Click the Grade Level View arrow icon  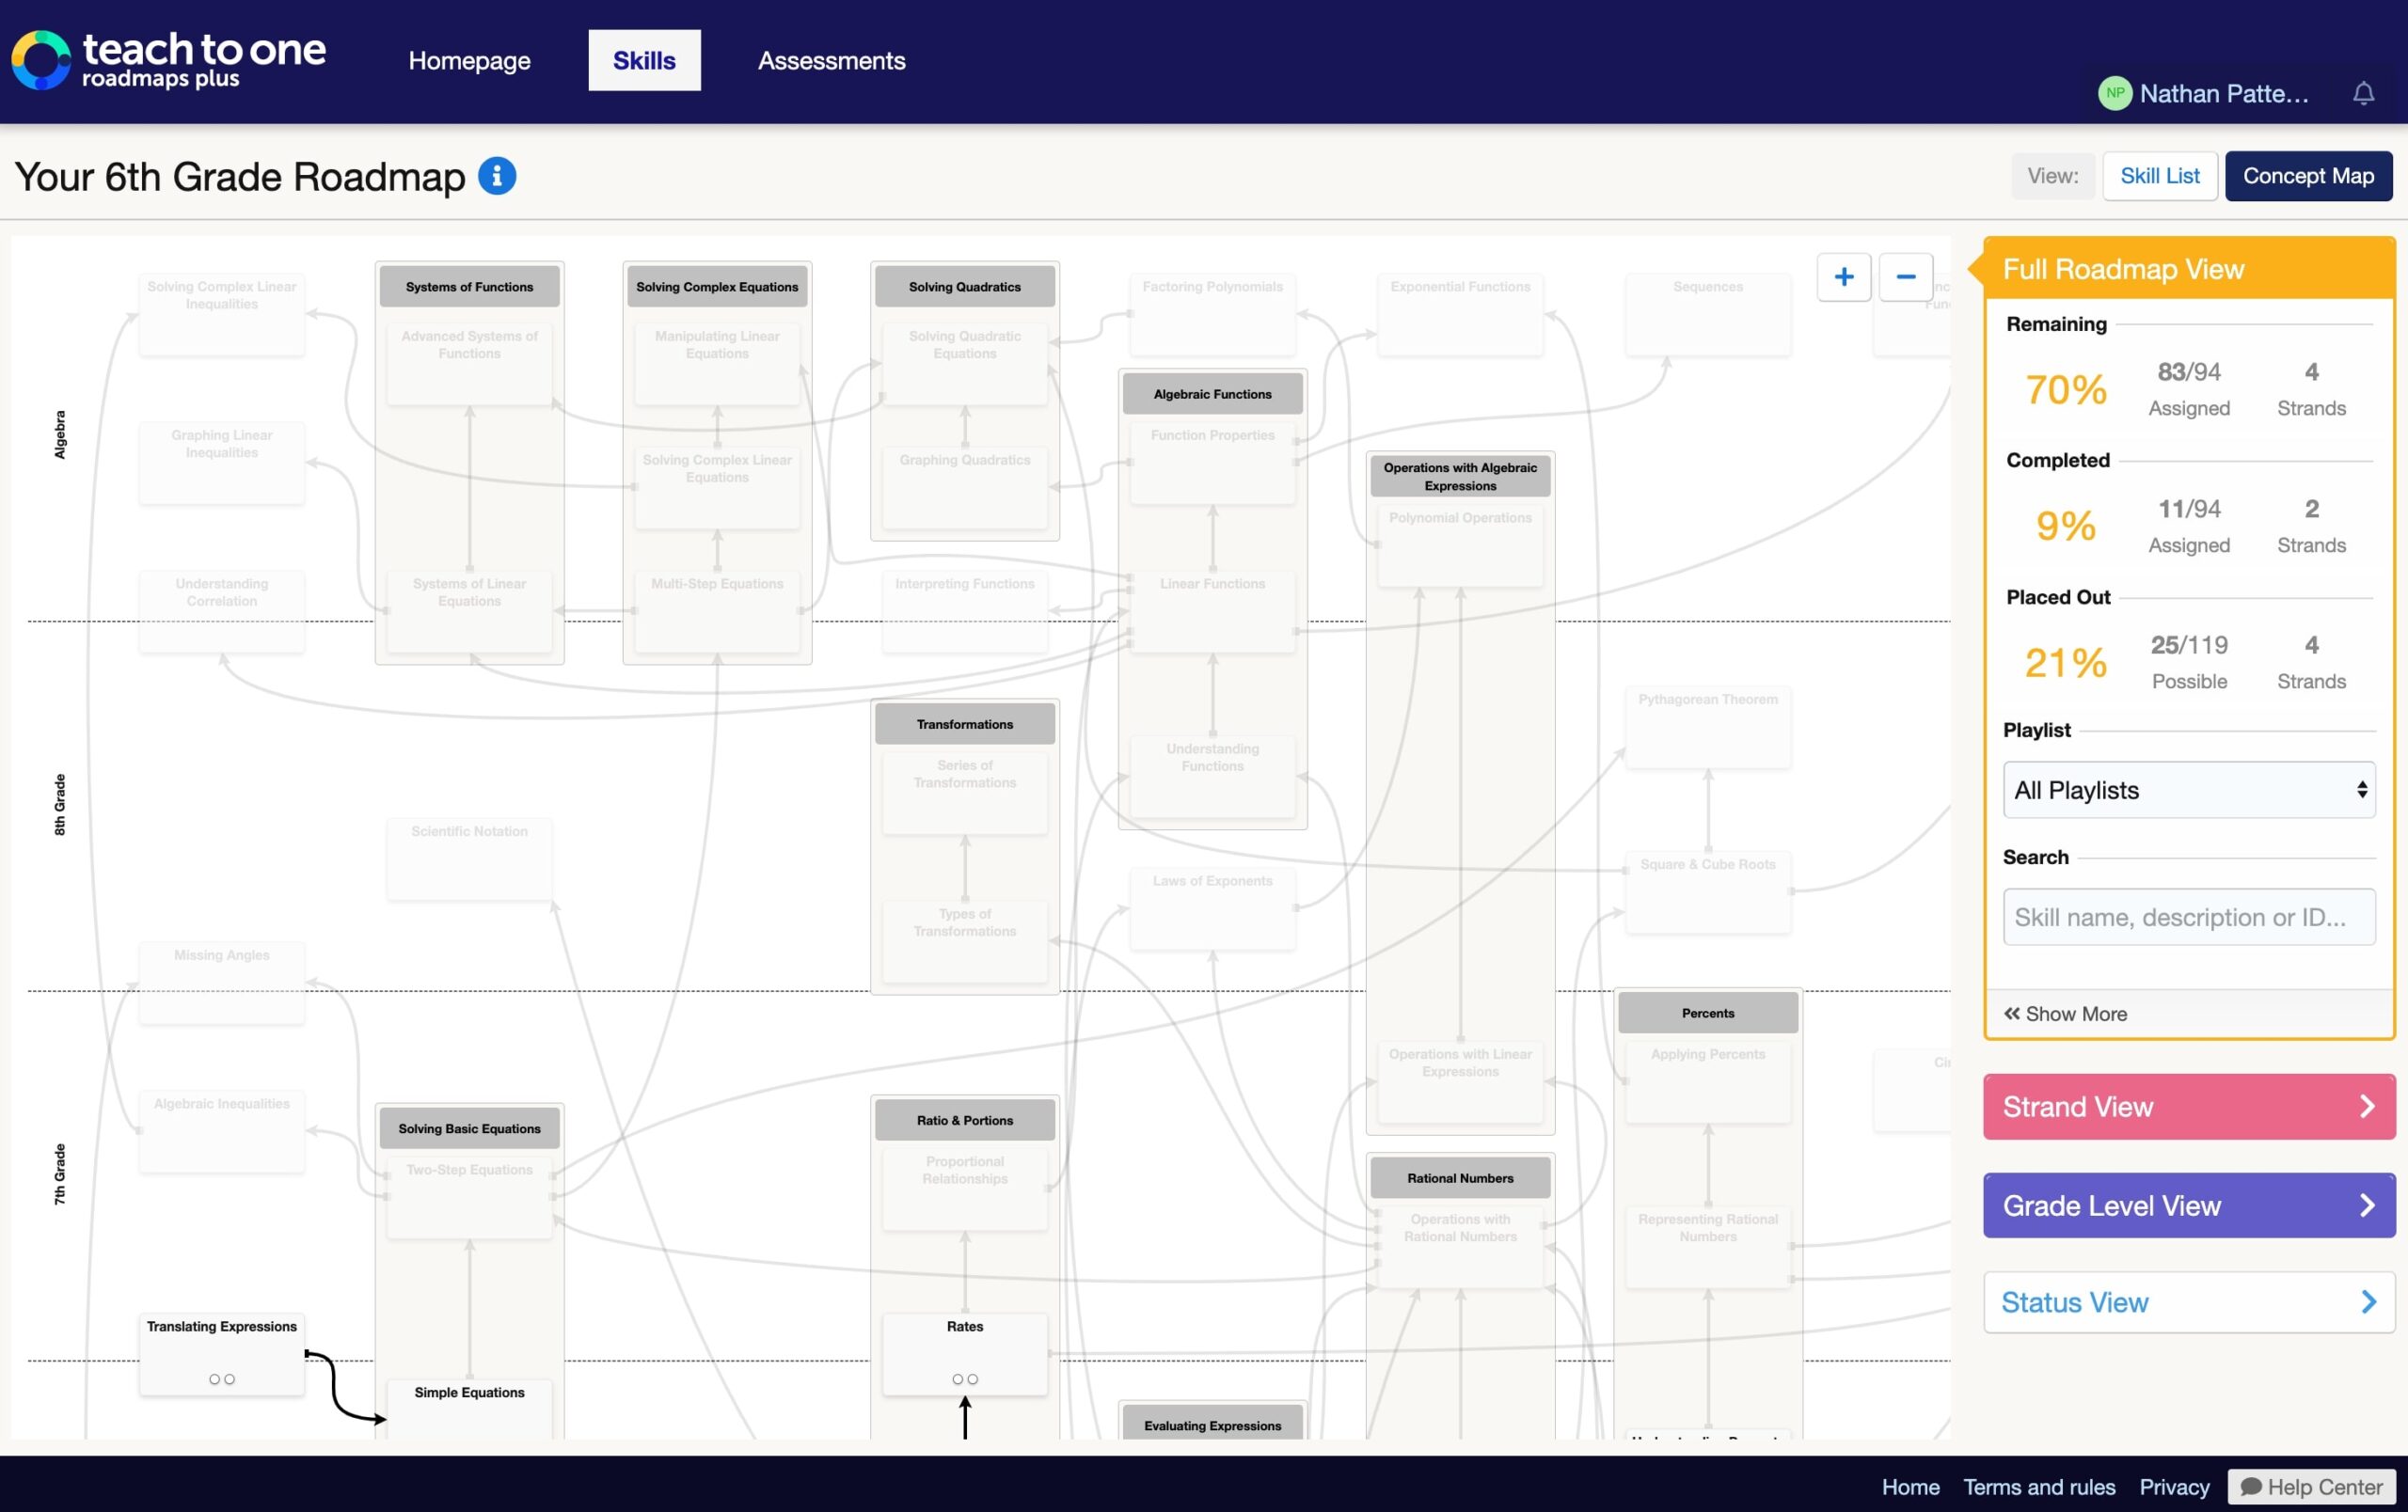[2366, 1205]
